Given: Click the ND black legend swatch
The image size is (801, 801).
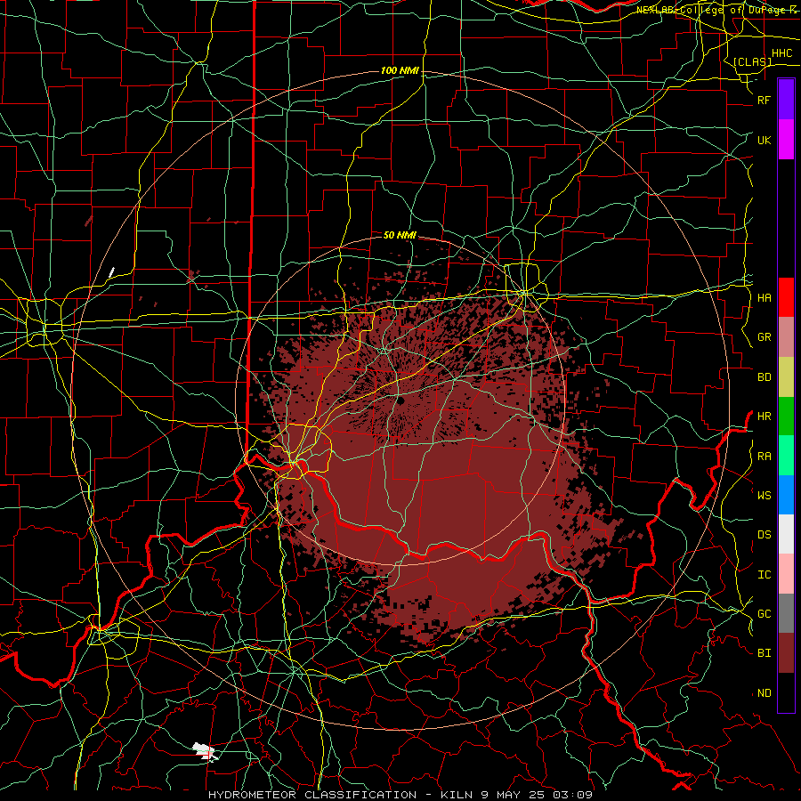Looking at the screenshot, I should pyautogui.click(x=786, y=692).
